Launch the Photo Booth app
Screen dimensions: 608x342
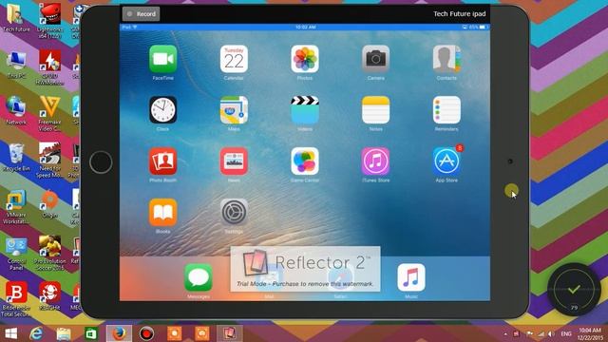(162, 161)
